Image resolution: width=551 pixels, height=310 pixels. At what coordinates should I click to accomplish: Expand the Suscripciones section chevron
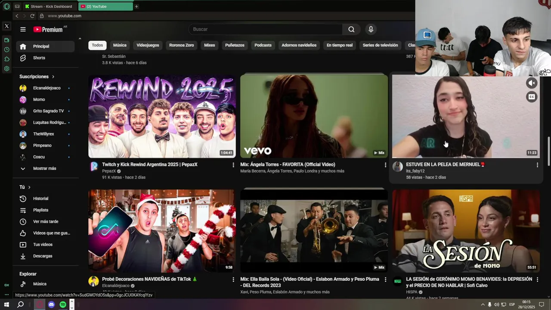(x=53, y=77)
